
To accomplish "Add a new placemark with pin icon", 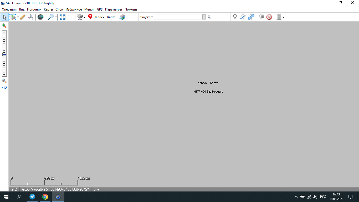I will [235, 17].
